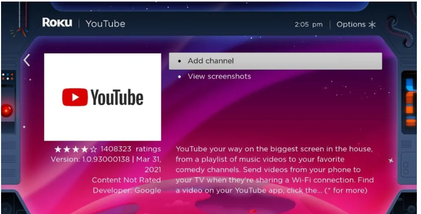Open the View screenshots option

click(x=219, y=76)
